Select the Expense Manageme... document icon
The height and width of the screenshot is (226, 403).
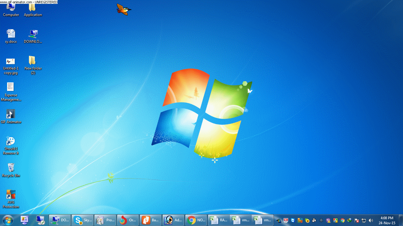11,92
